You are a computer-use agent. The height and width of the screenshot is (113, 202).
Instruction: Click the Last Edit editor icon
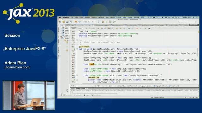coord(86,28)
